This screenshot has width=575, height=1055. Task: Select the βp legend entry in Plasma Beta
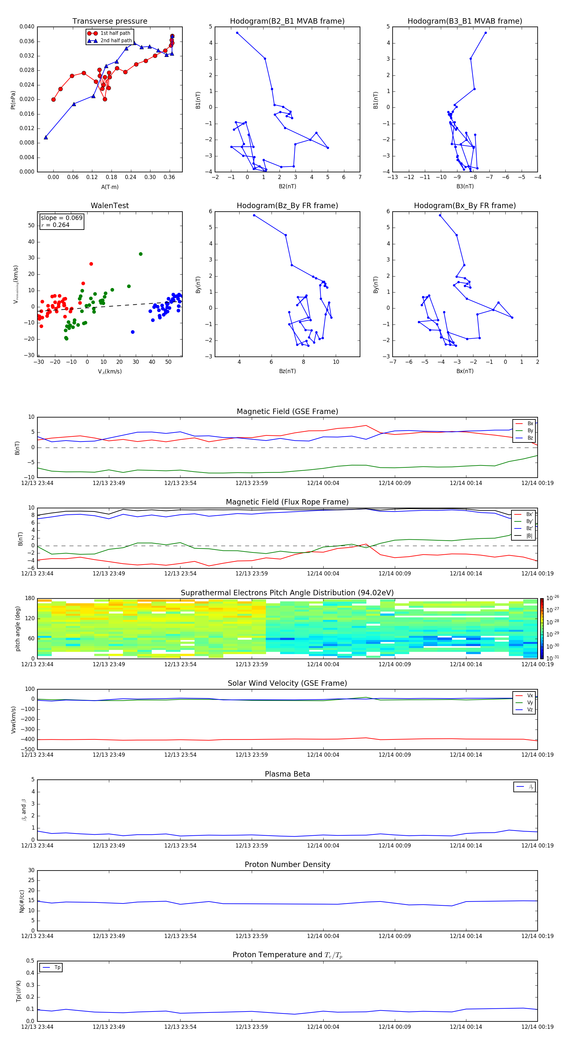tap(525, 787)
